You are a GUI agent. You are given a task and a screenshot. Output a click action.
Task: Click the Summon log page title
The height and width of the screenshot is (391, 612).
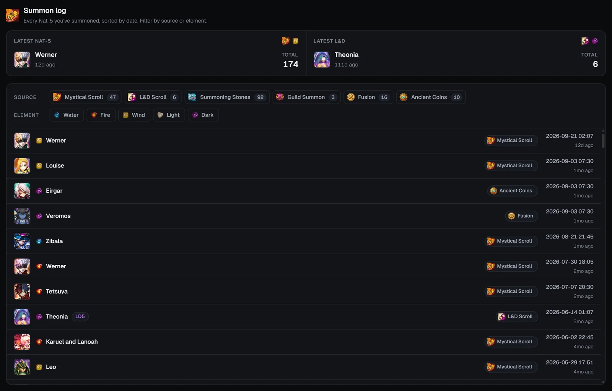[45, 11]
